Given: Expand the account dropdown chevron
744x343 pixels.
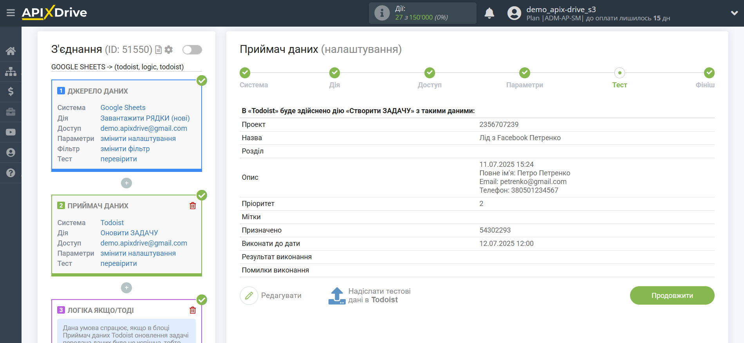Looking at the screenshot, I should (734, 13).
